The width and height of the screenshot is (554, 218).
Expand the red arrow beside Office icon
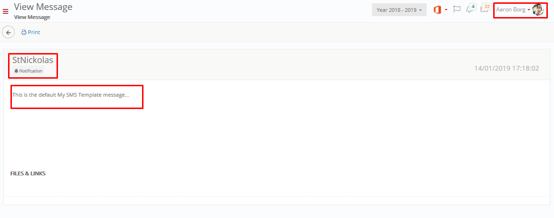pos(446,10)
